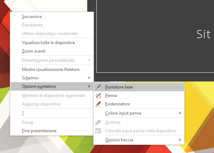Screen dimensions: 214x153
Task: Select the Evidenziatore menu label
Action: coord(118,104)
